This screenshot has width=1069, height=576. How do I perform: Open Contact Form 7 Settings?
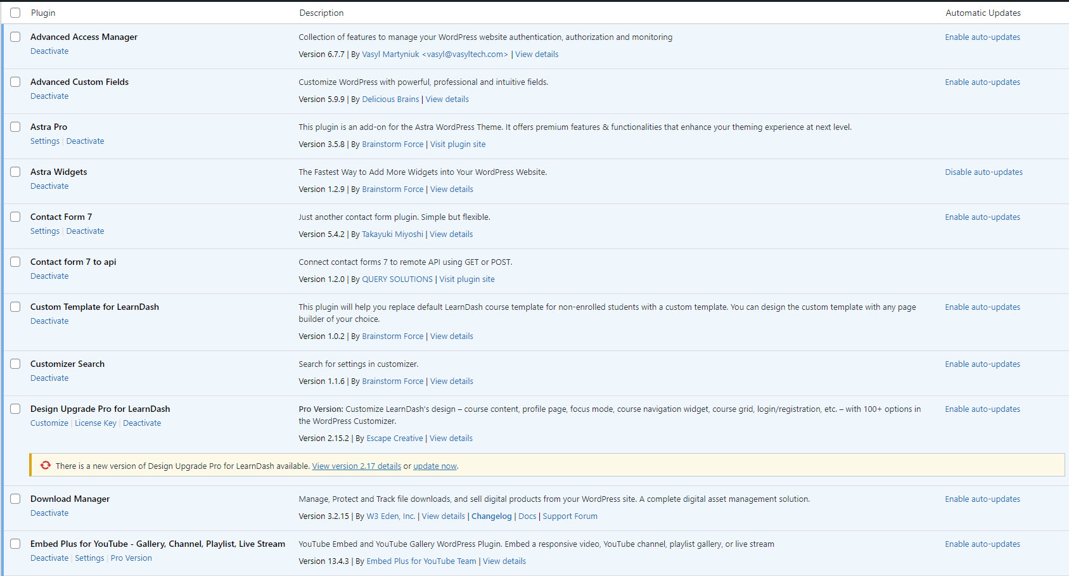45,231
